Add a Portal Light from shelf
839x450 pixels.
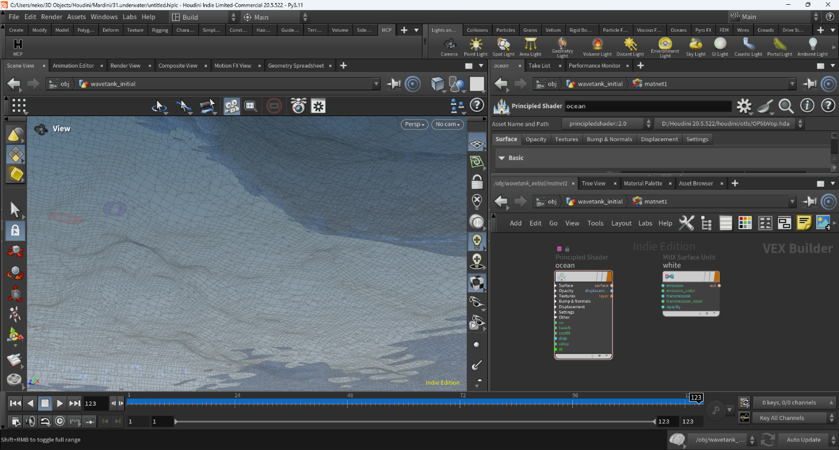point(780,47)
